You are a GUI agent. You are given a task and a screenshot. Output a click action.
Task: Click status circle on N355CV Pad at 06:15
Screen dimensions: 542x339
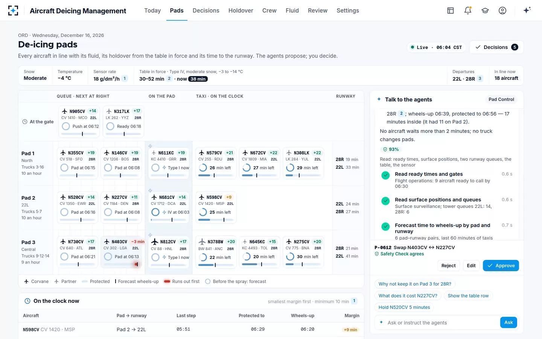64,168
